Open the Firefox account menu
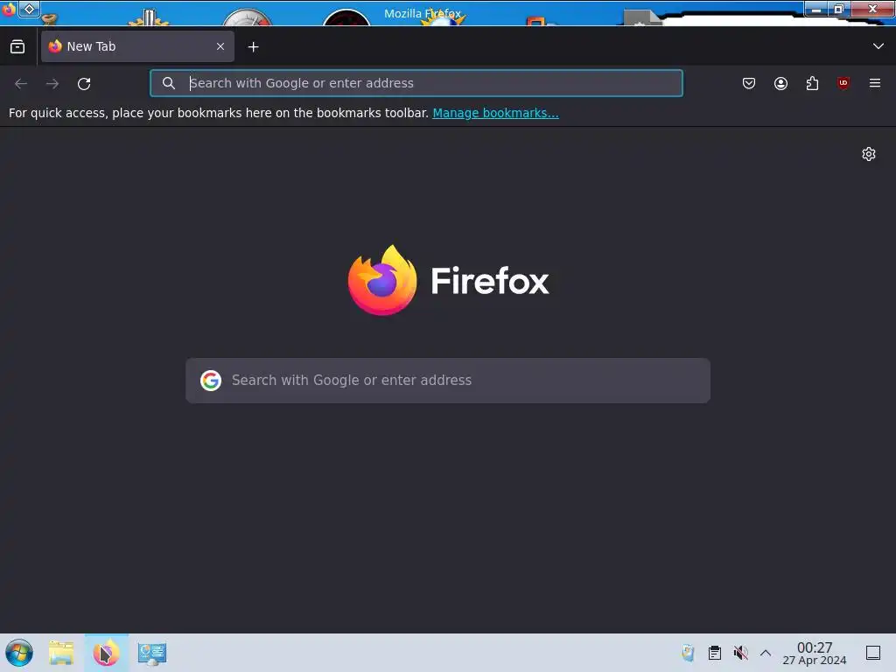896x672 pixels. pos(780,83)
